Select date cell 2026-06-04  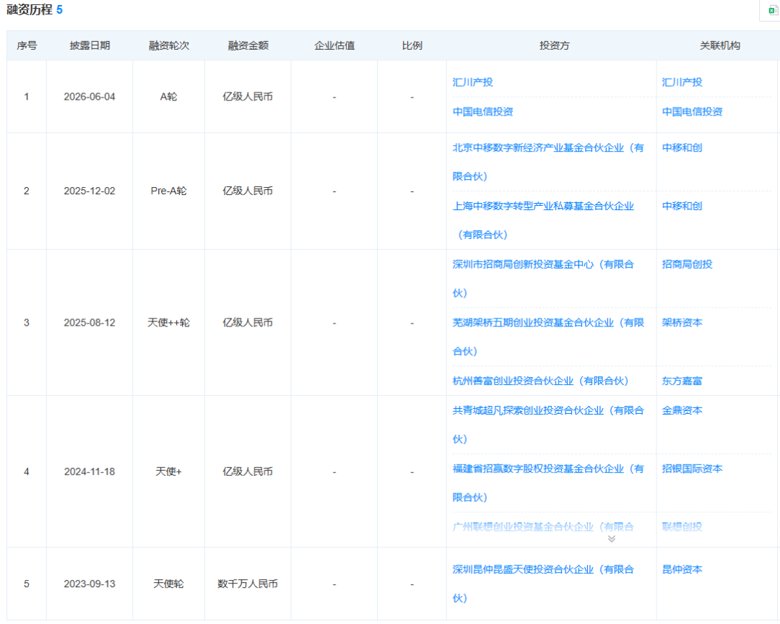tap(90, 97)
